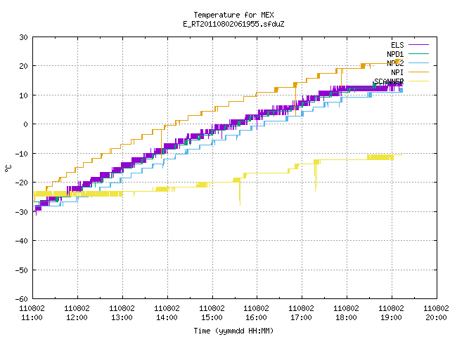Click the y-axis label 20

[x=23, y=66]
